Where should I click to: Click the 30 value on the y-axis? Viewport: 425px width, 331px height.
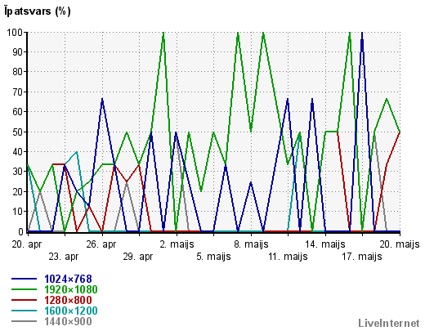[x=17, y=172]
